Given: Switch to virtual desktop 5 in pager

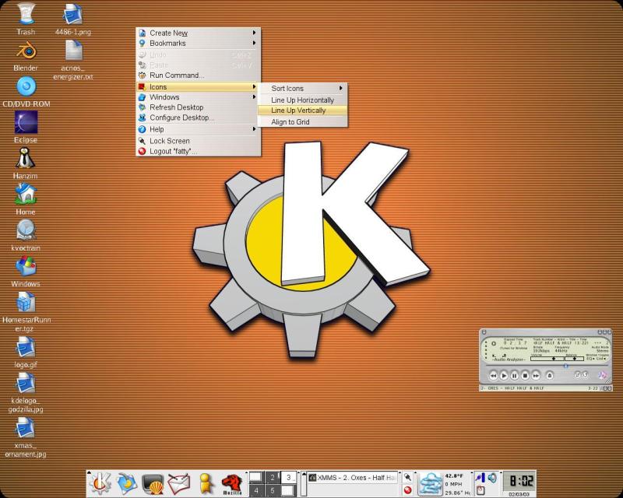Looking at the screenshot, I should tap(273, 490).
